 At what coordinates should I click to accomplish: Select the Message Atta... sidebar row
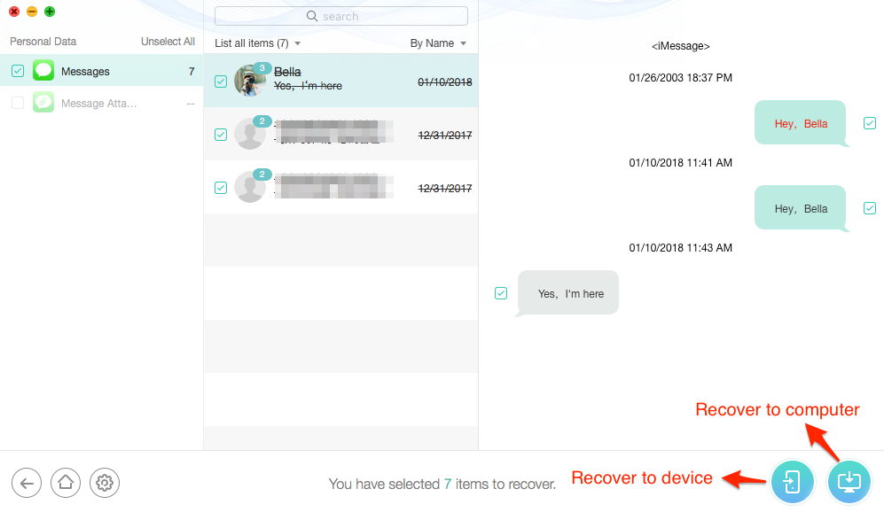pos(101,103)
